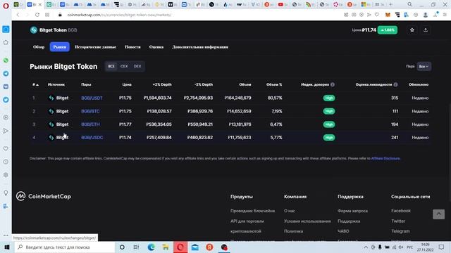The image size is (451, 253).
Task: Go back to the previous page
Action: [x=18, y=15]
